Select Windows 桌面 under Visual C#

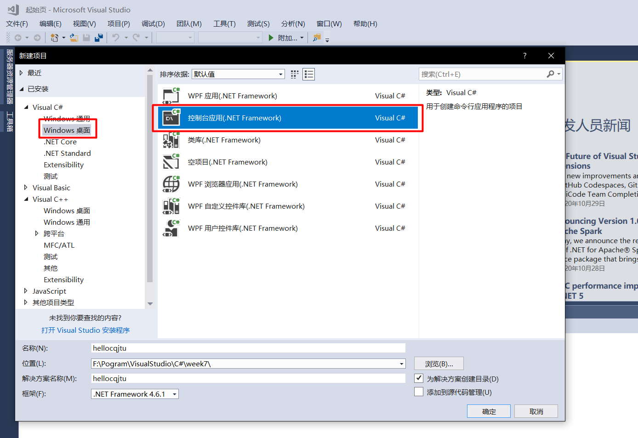point(67,130)
